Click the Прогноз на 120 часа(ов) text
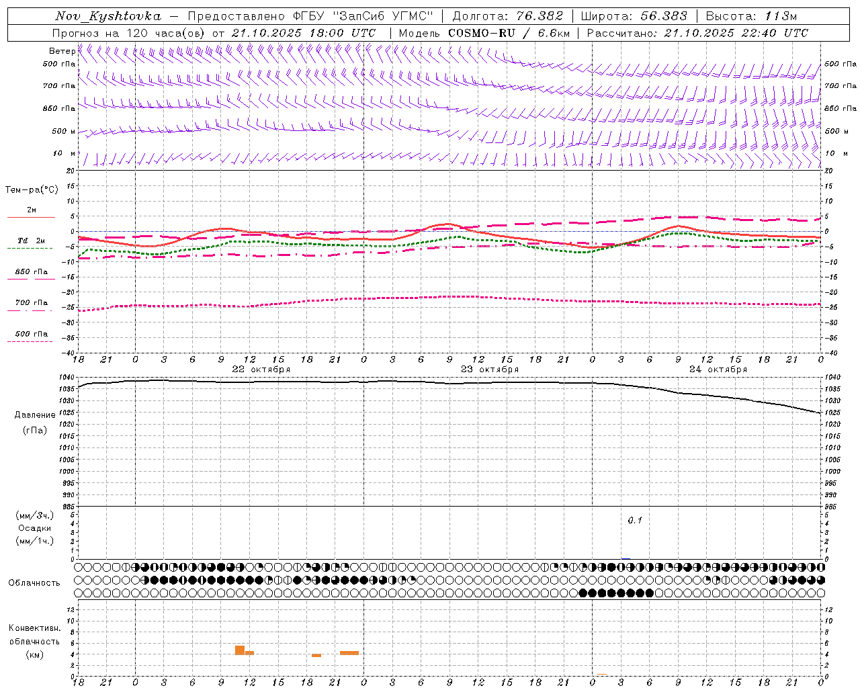 [x=130, y=33]
